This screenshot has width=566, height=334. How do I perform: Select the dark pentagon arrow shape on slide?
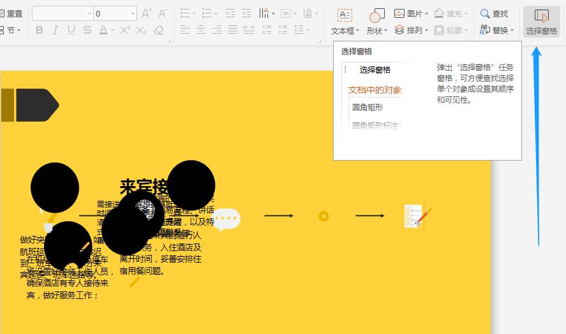pos(37,105)
